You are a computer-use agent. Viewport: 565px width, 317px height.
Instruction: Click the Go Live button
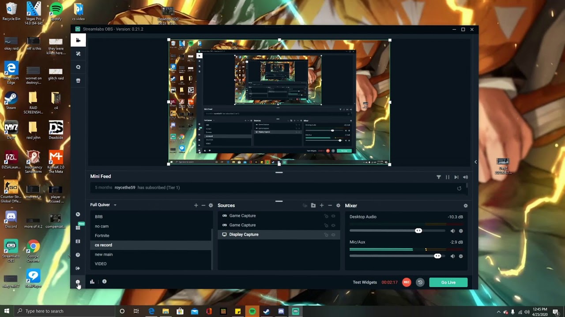(x=448, y=283)
